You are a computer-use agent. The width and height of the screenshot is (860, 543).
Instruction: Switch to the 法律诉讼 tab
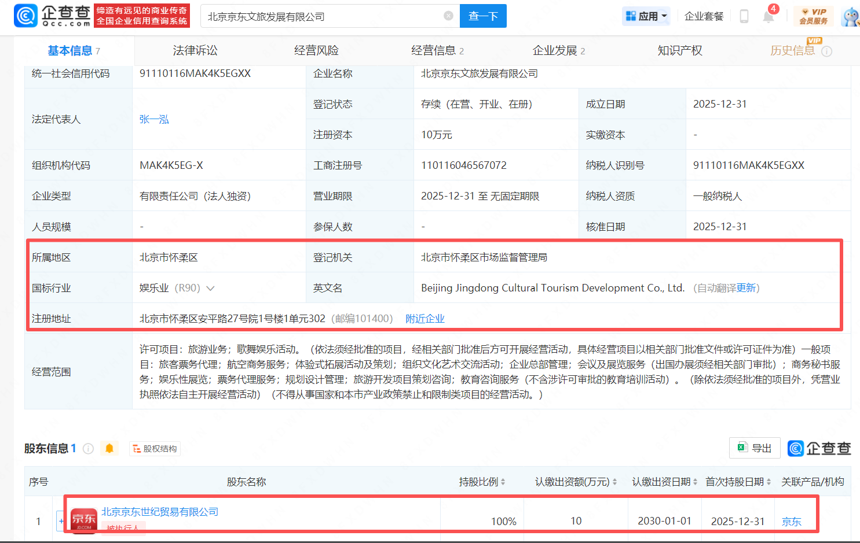click(x=195, y=51)
